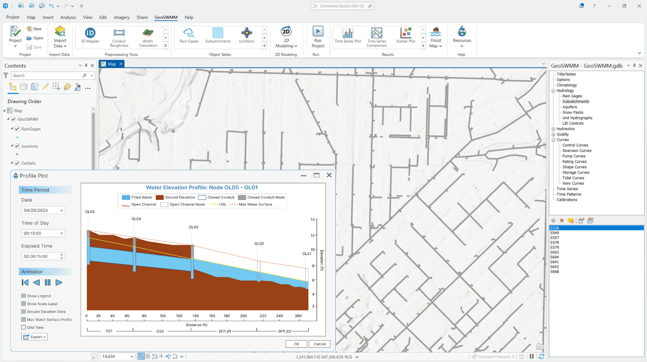Viewport: 647px width, 362px height.
Task: Switch to the GeoSWMM ribbon tab
Action: 166,17
